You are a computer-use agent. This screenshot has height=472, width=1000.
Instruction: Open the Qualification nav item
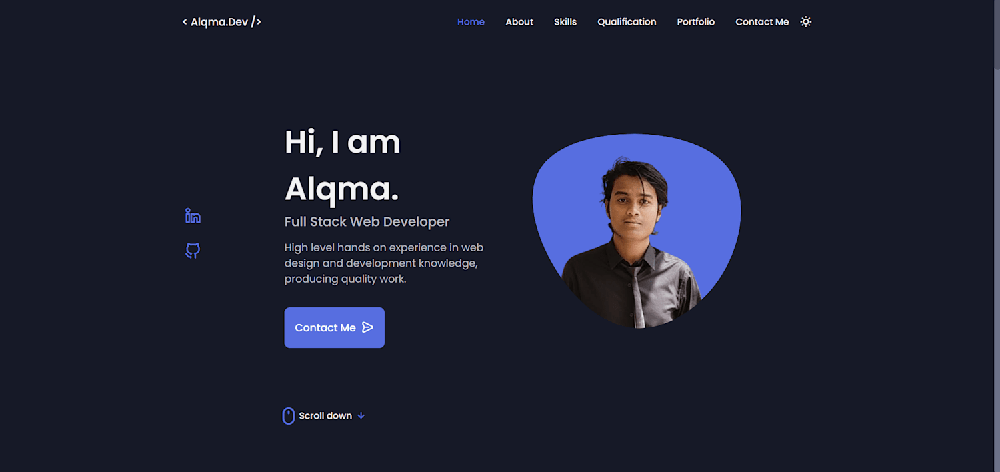[627, 22]
